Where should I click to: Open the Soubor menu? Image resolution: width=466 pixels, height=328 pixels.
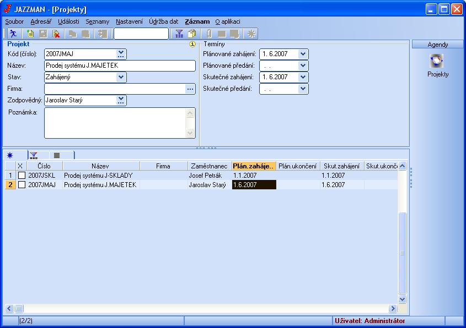14,21
